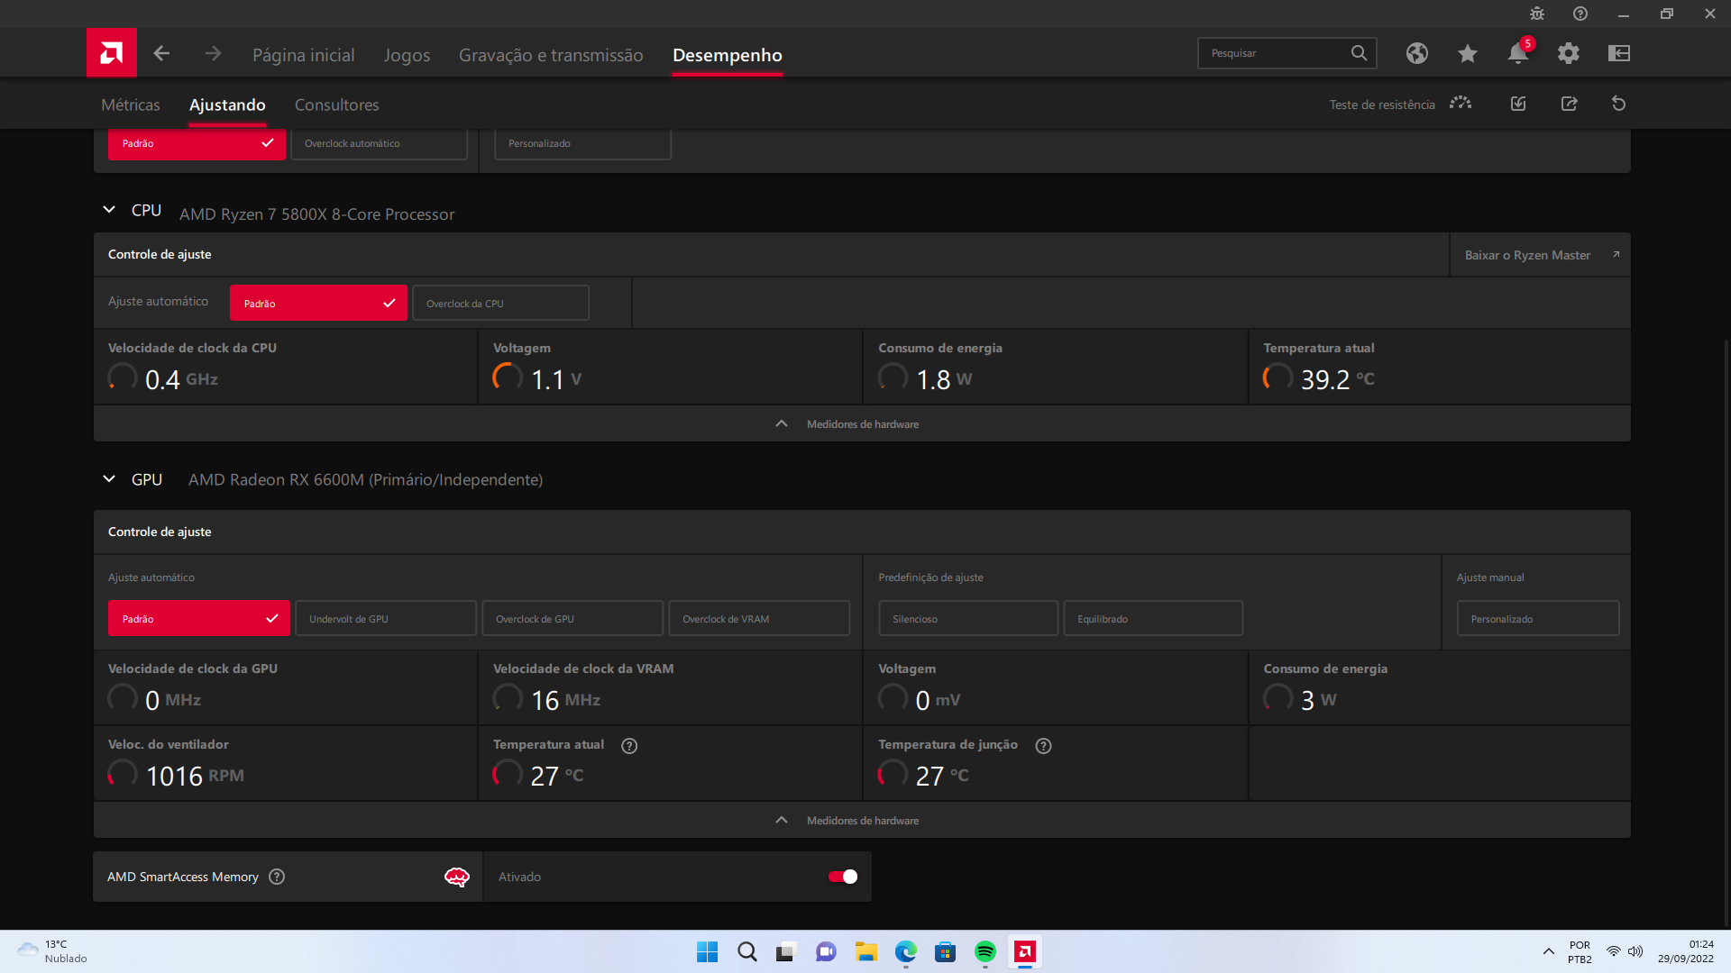
Task: Toggle AMD SmartAccess Memory on/off
Action: point(844,877)
